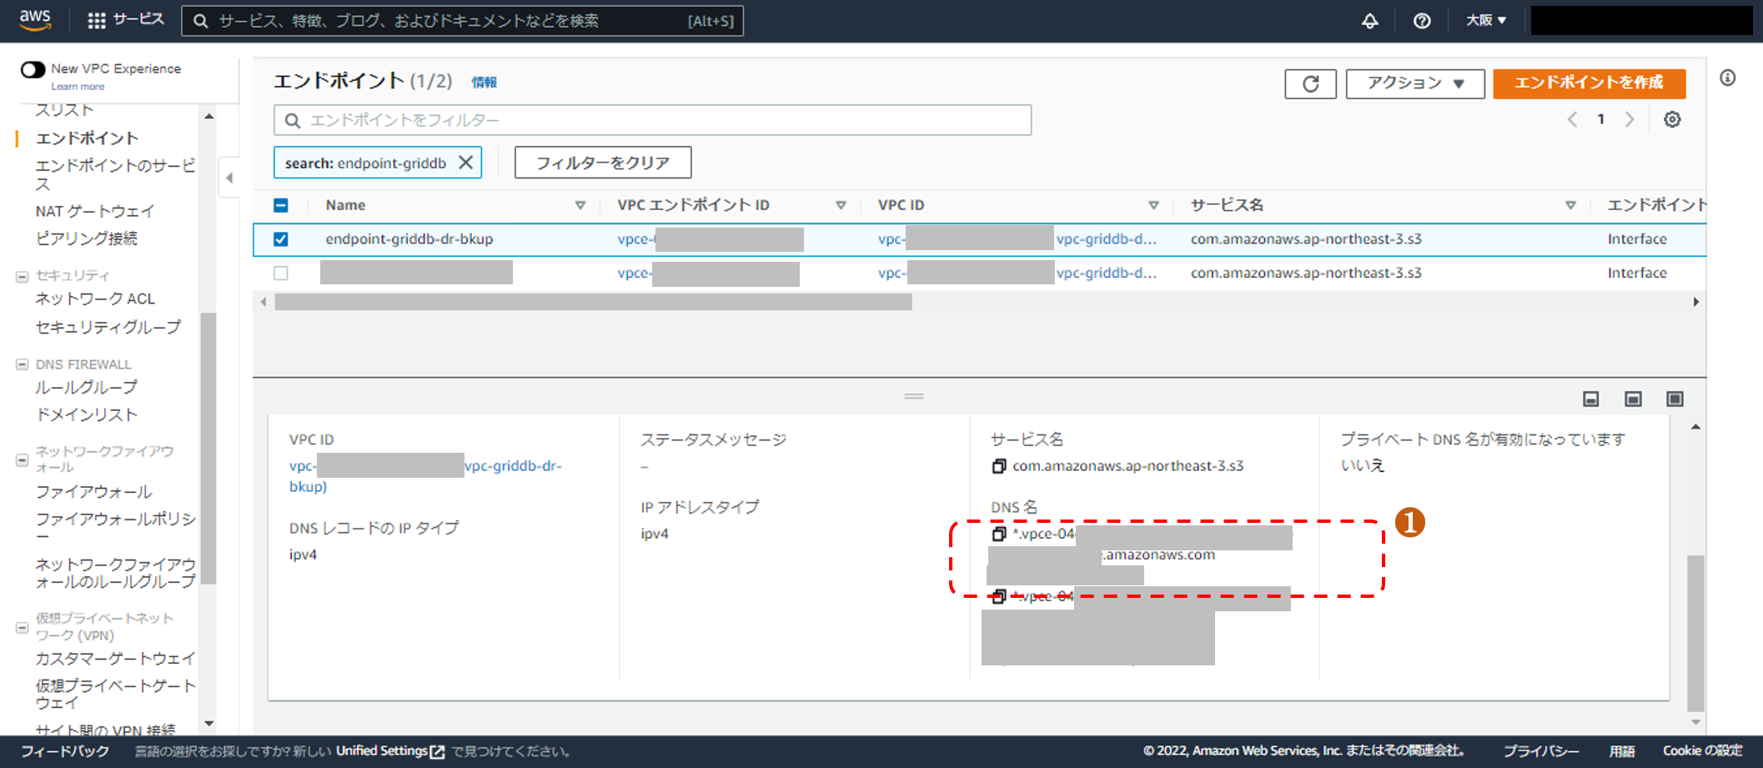Go to previous page of endpoints
Screen dimensions: 1763x768
[1572, 119]
